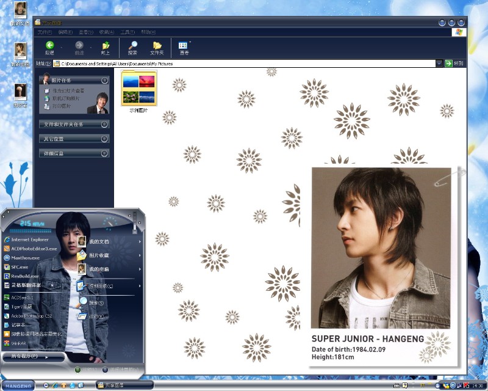Launch Internet Explorer from the start menu

click(26, 239)
